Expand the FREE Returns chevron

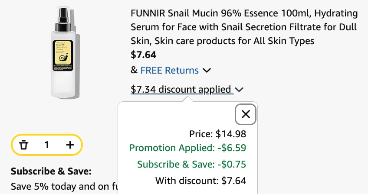click(207, 70)
